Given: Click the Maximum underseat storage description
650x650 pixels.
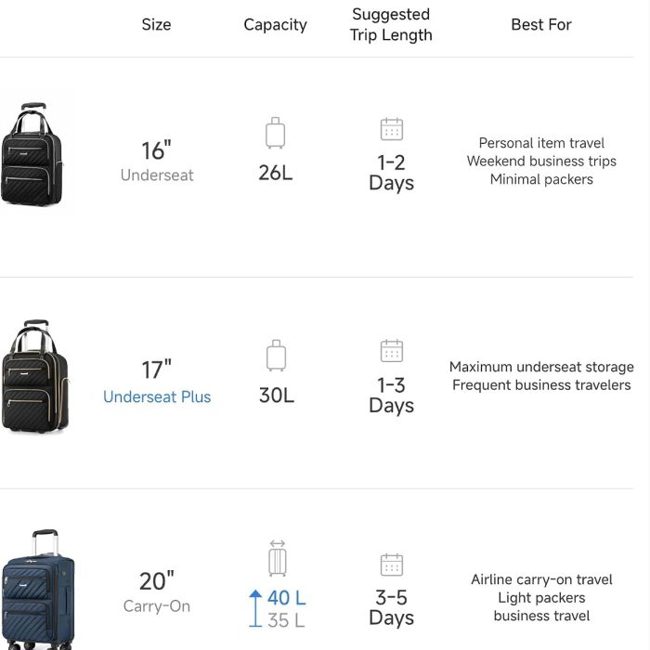Looking at the screenshot, I should click(x=541, y=367).
